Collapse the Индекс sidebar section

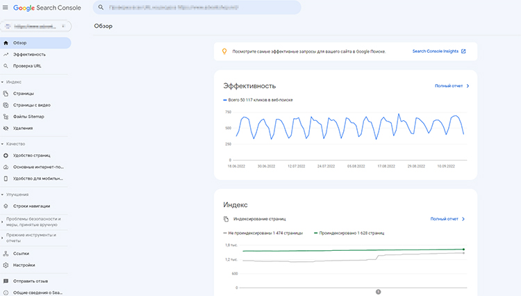3,81
